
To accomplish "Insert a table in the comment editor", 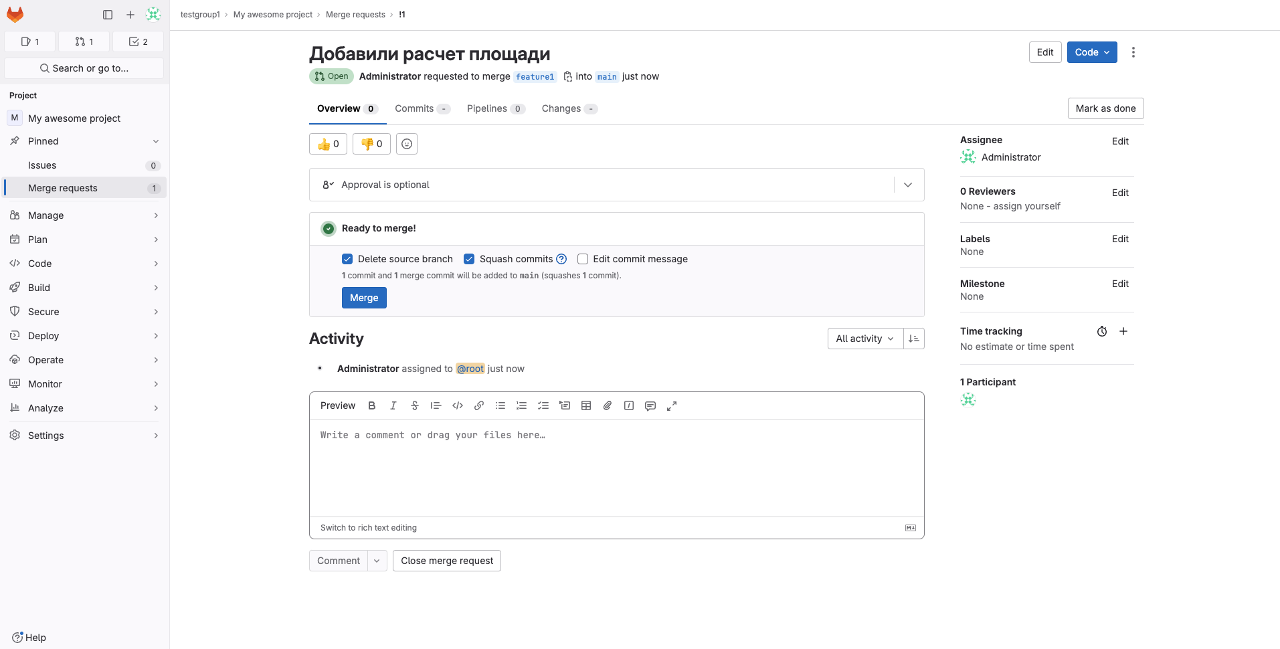I will pos(586,405).
